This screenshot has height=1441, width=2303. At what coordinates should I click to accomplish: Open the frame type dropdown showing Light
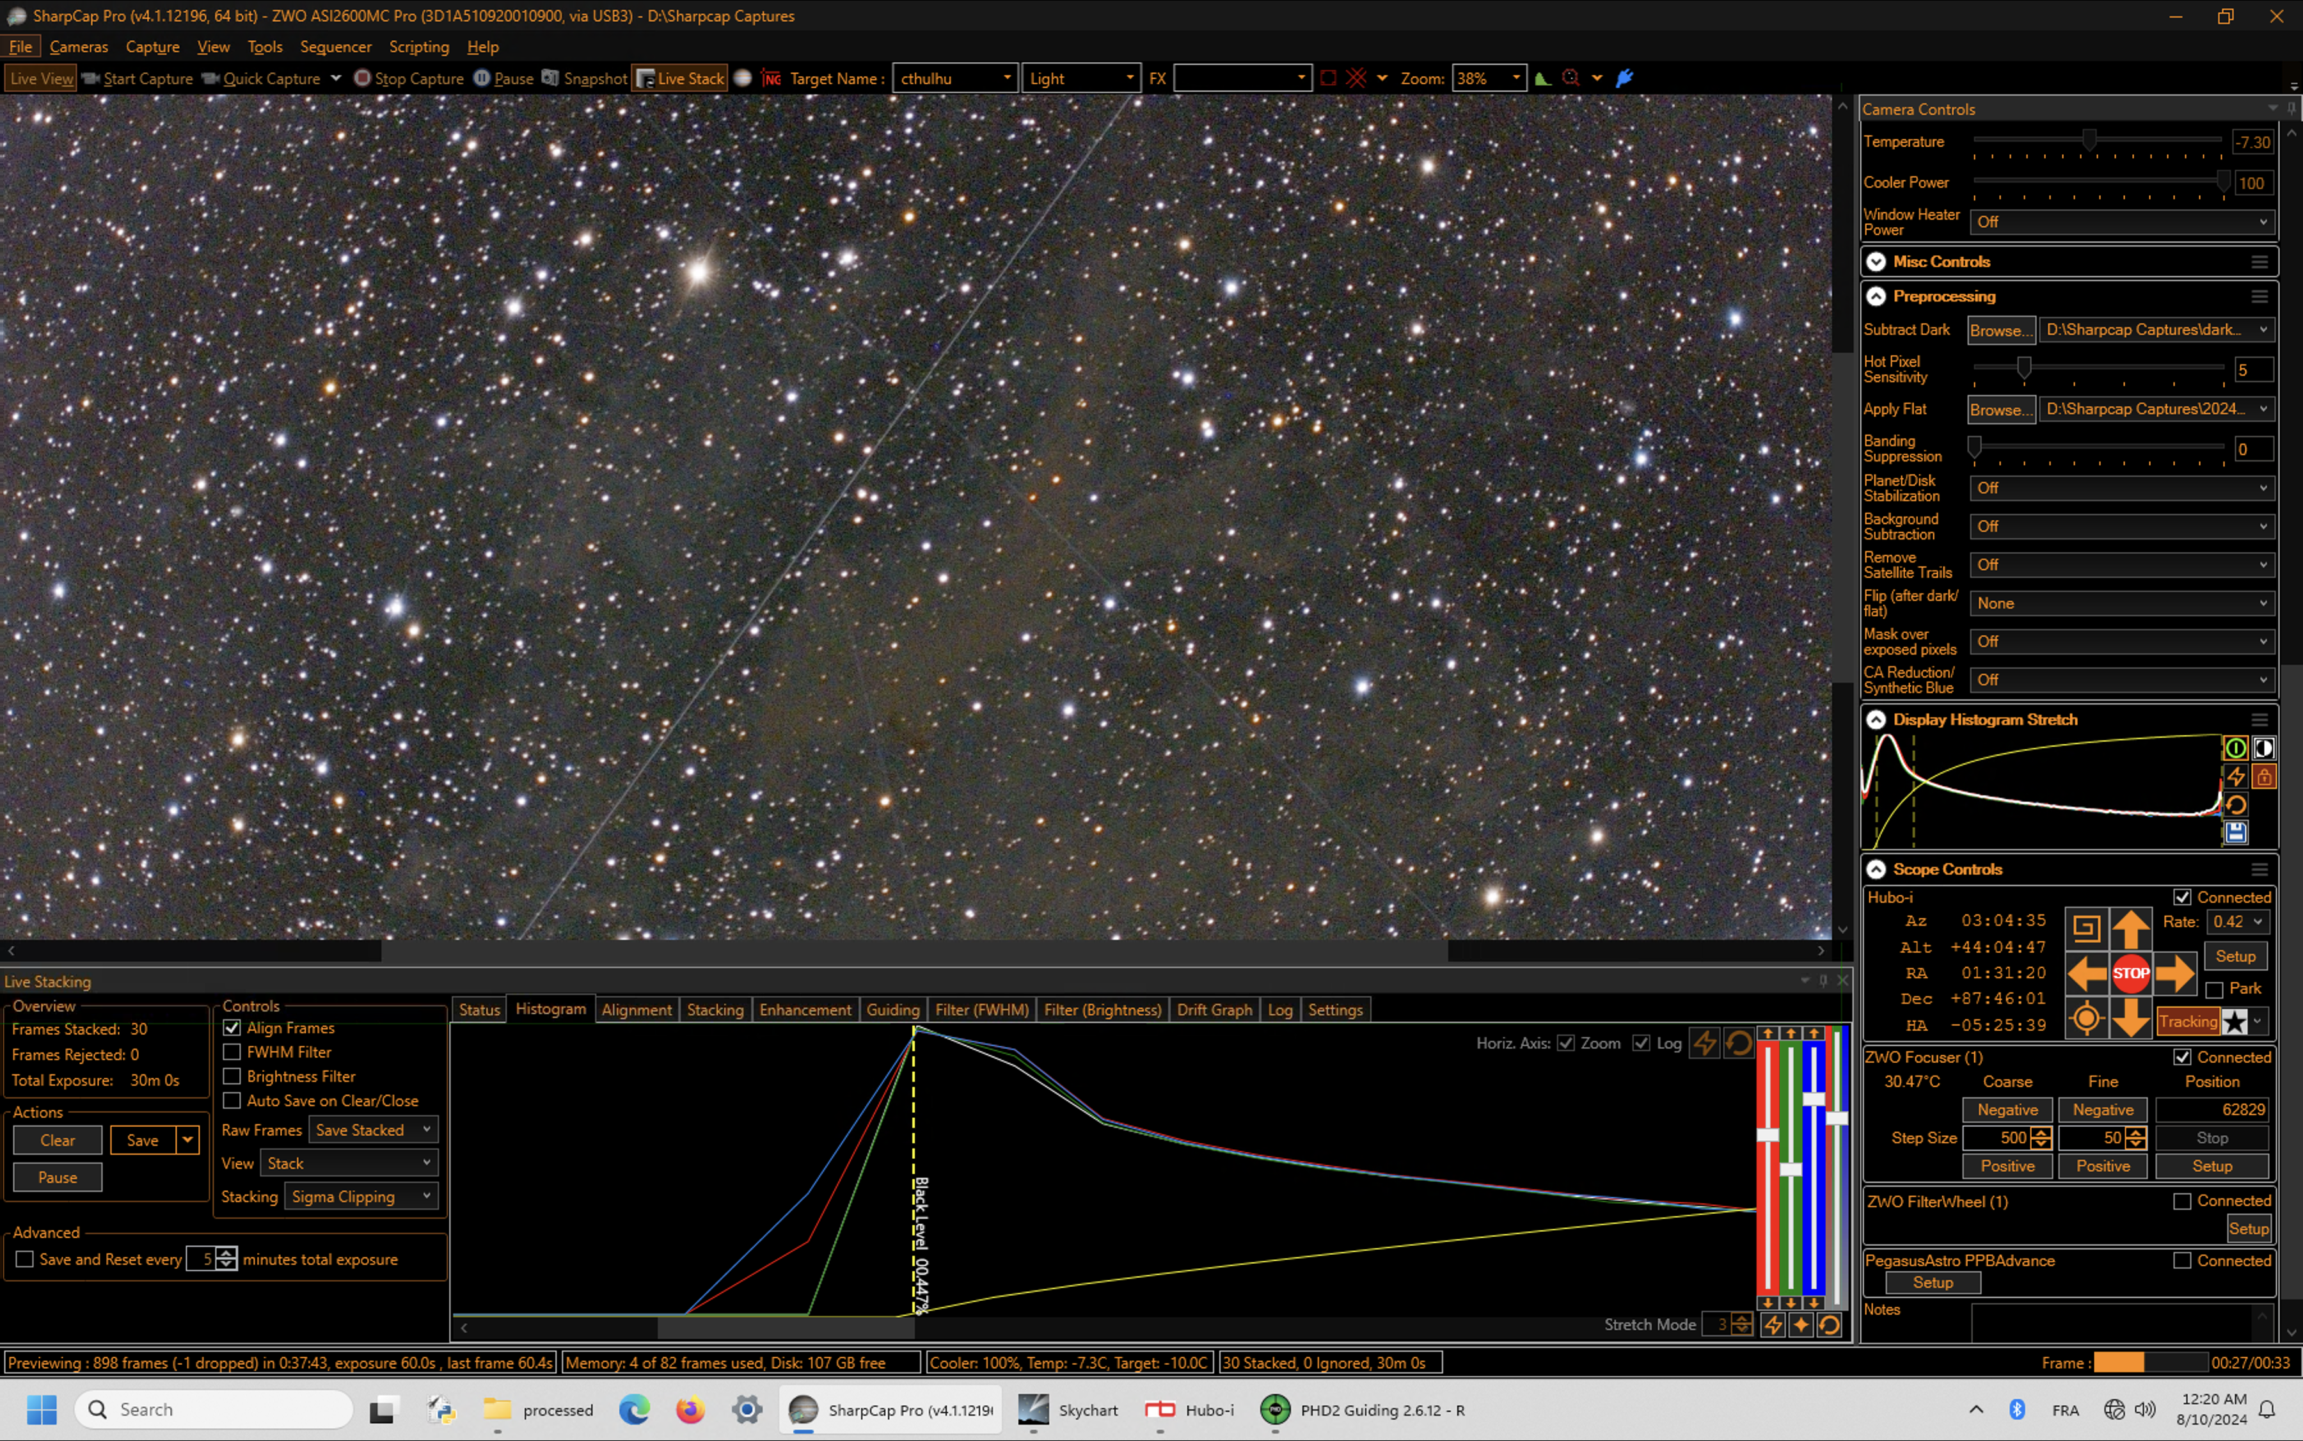click(1080, 78)
